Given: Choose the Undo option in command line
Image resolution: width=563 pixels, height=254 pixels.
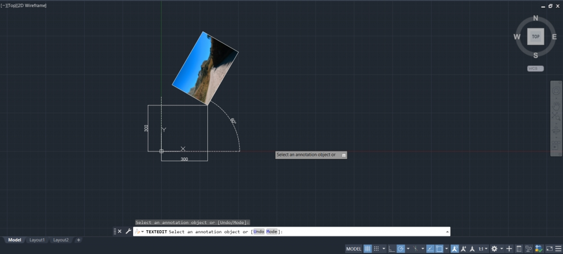Looking at the screenshot, I should (259, 232).
